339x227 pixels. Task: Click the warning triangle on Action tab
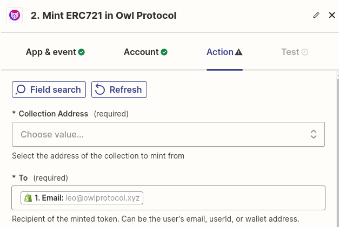coord(239,52)
